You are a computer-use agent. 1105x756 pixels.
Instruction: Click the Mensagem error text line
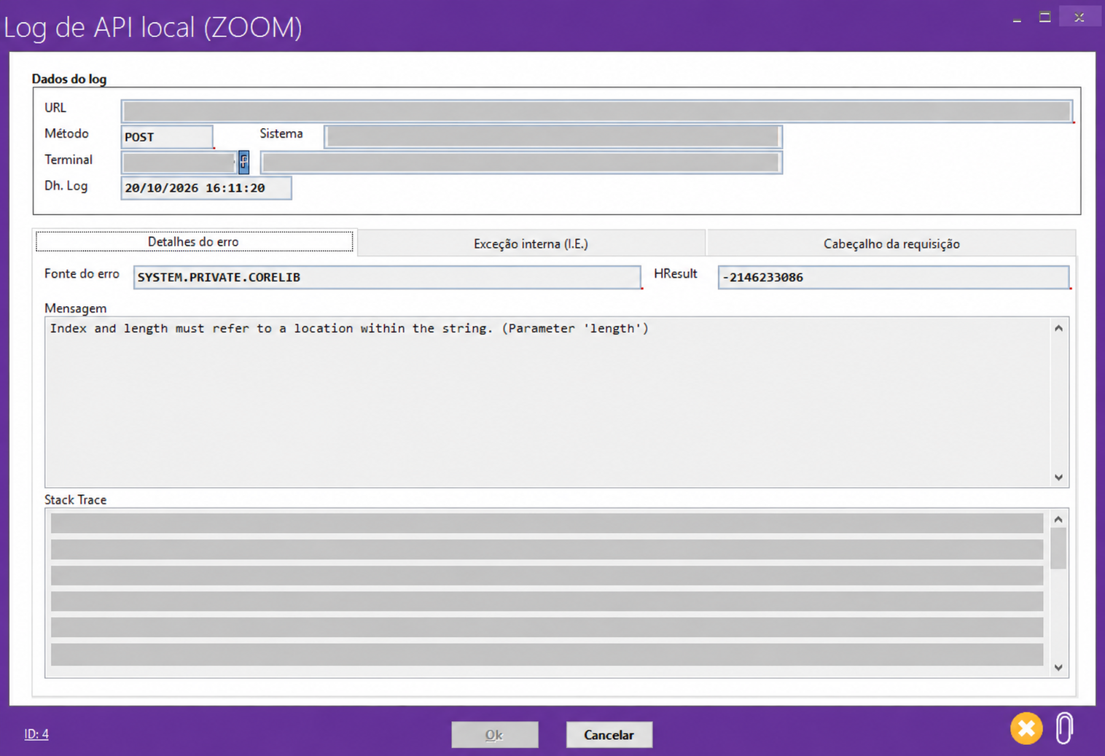pyautogui.click(x=349, y=329)
